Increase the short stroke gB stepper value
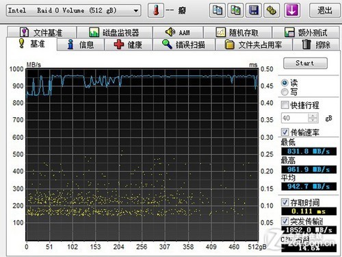Image resolution: width=342 pixels, height=257 pixels. pos(313,116)
